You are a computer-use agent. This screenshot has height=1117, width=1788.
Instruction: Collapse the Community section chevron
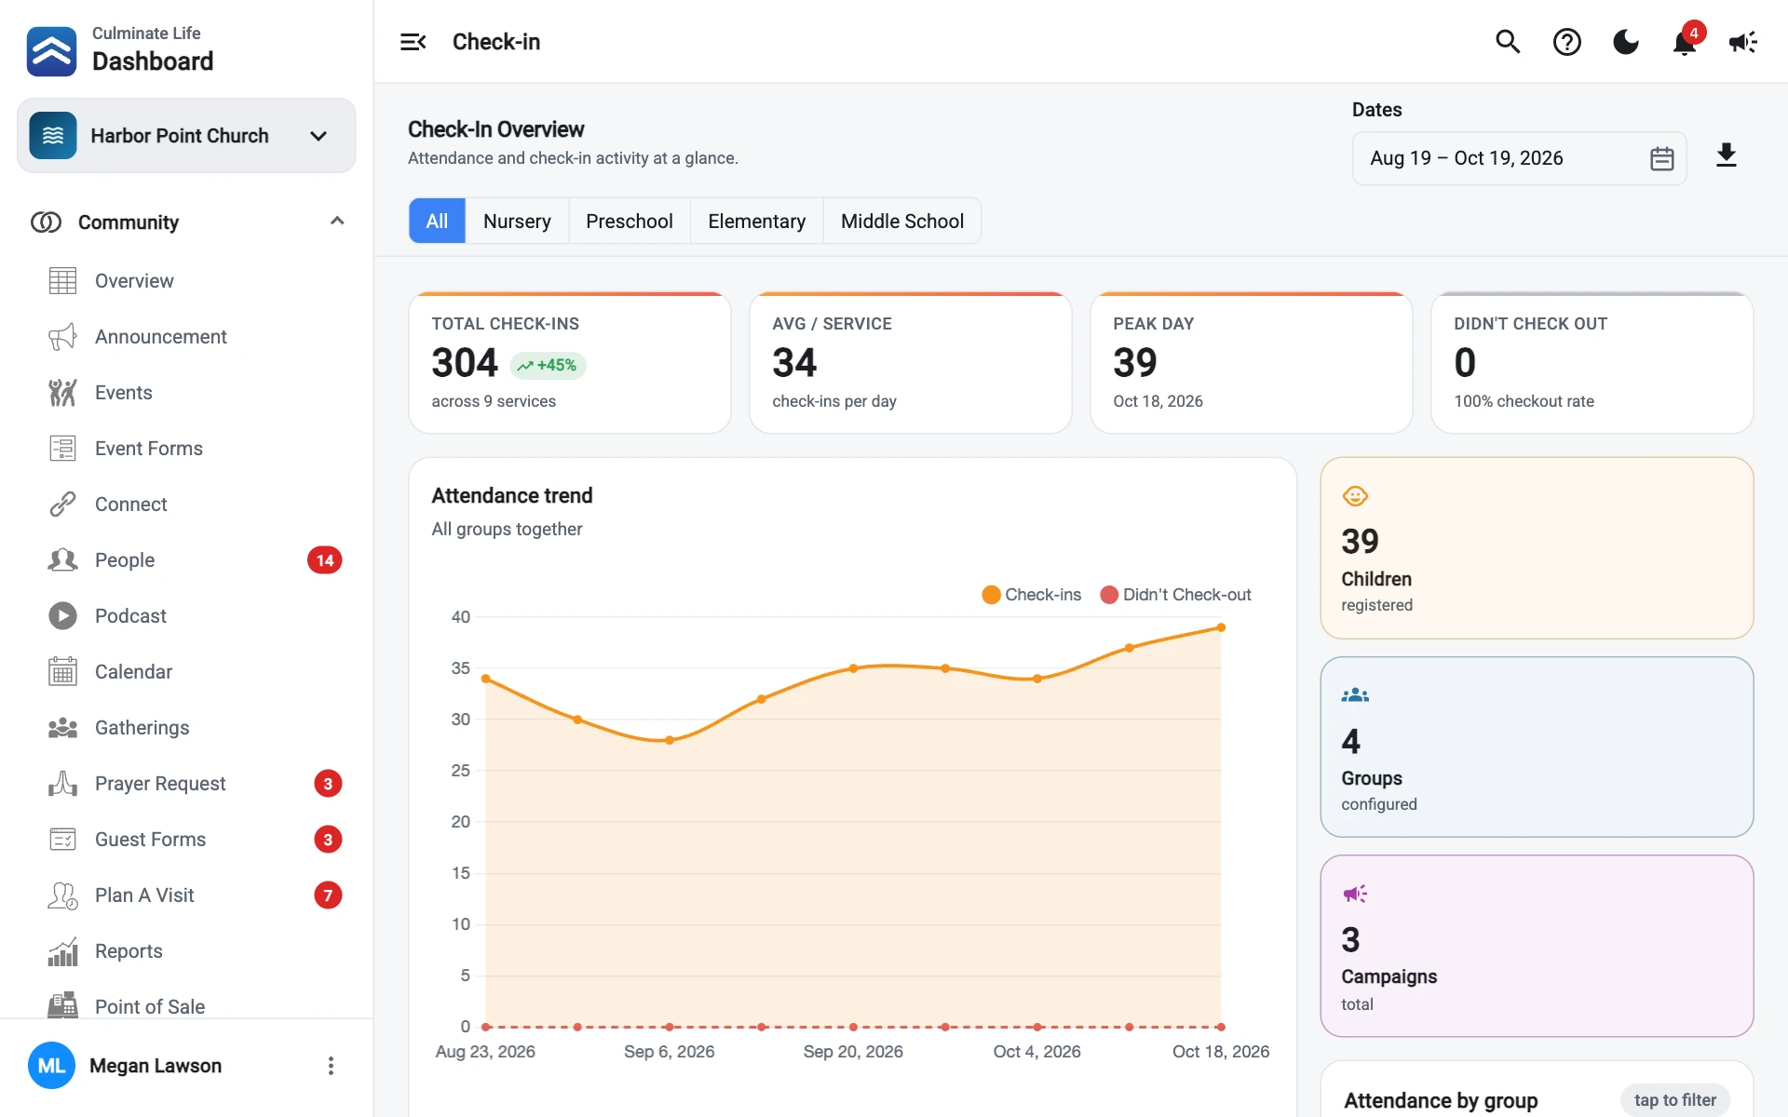click(337, 222)
